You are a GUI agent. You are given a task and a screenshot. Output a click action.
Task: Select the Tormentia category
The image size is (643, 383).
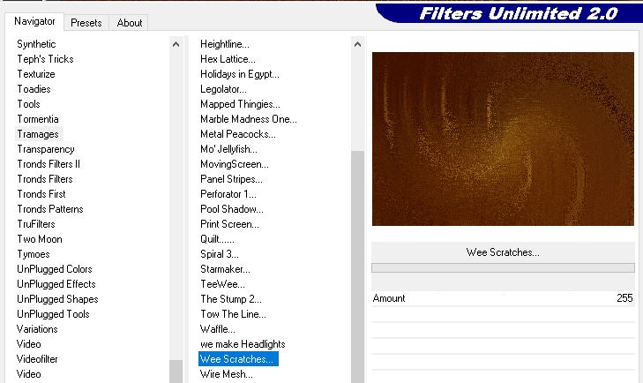[38, 119]
